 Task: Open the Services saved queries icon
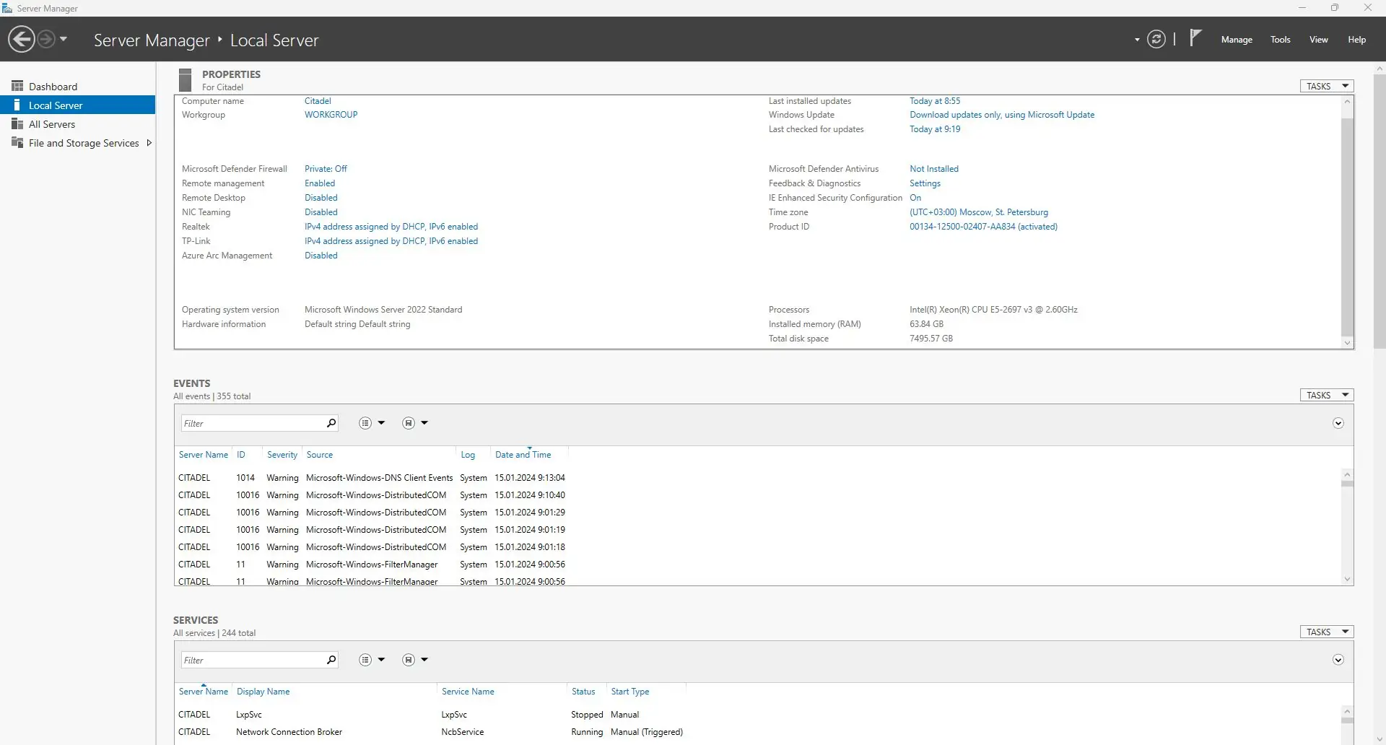[x=409, y=660]
